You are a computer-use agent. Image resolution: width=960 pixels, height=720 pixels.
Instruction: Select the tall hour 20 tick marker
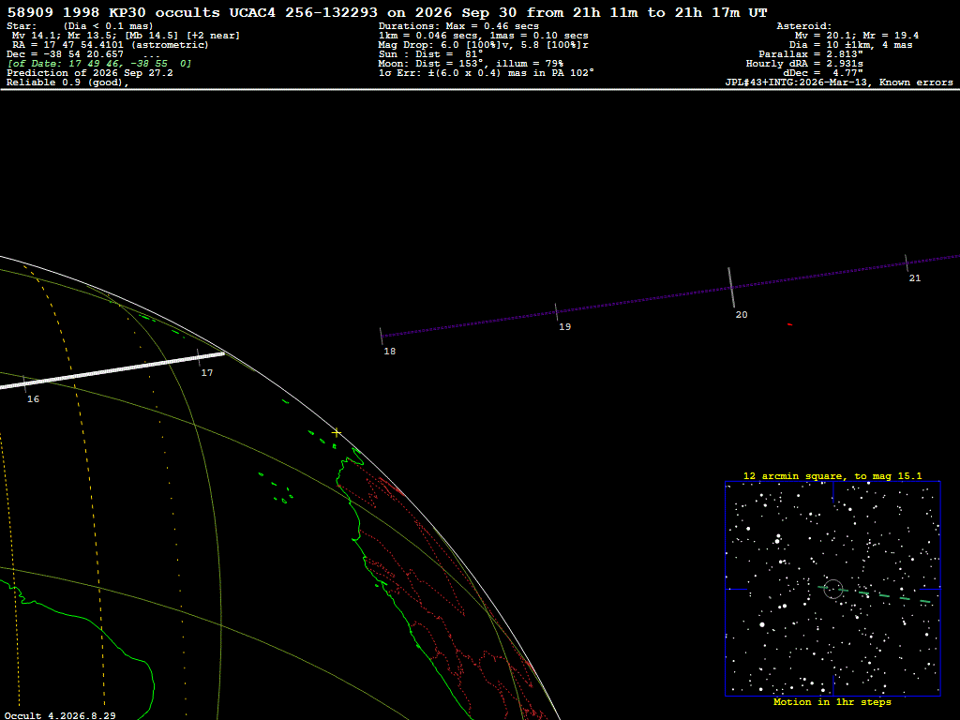pyautogui.click(x=731, y=287)
